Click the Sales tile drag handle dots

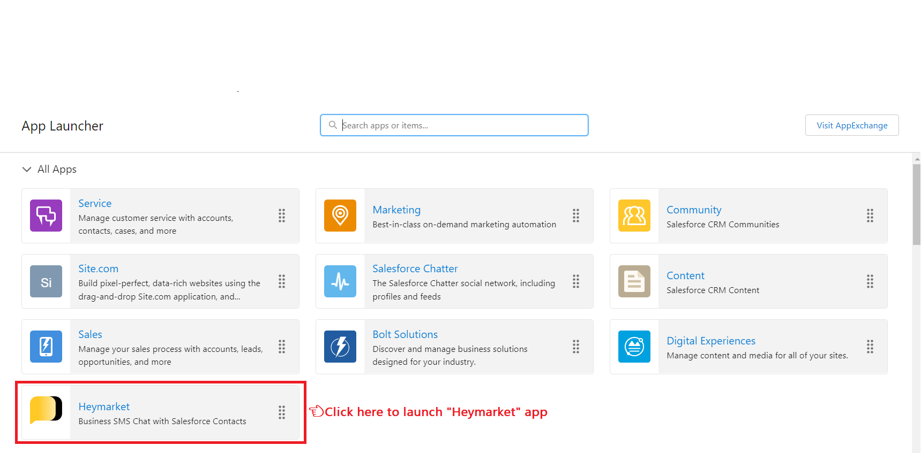click(282, 347)
